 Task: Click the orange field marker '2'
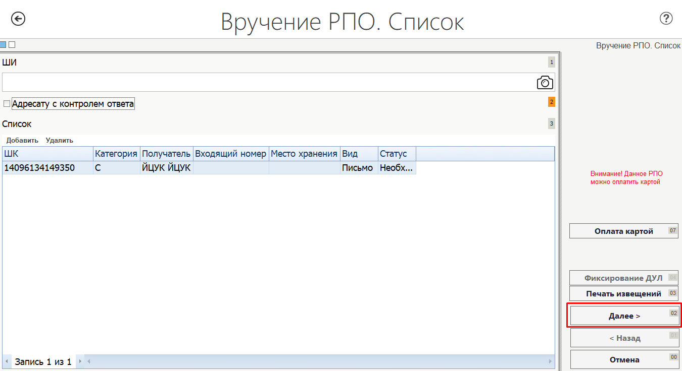pos(552,102)
